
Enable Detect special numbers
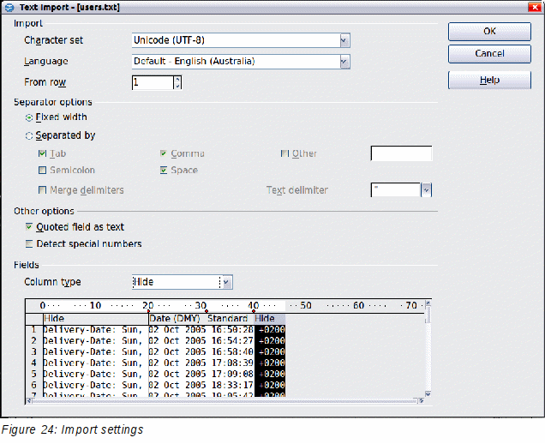(29, 243)
